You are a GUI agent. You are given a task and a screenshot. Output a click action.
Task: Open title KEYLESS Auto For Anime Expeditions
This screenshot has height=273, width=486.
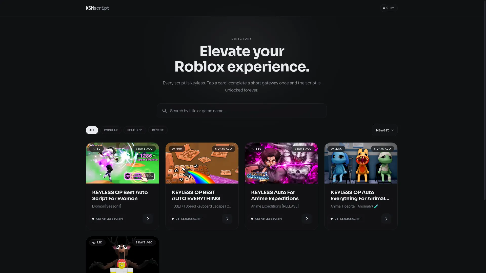tap(275, 195)
